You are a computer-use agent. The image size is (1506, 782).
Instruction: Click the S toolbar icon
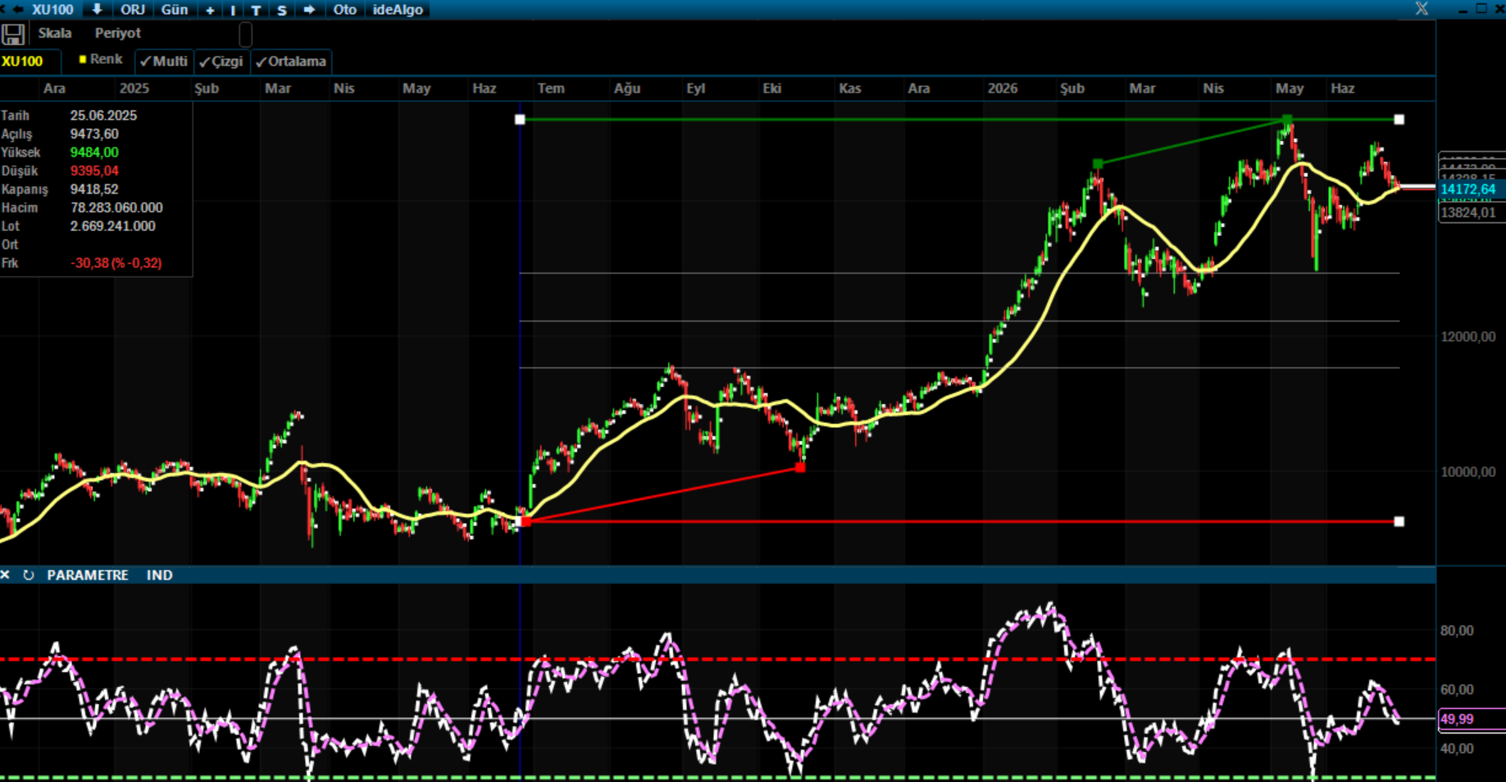[x=282, y=10]
